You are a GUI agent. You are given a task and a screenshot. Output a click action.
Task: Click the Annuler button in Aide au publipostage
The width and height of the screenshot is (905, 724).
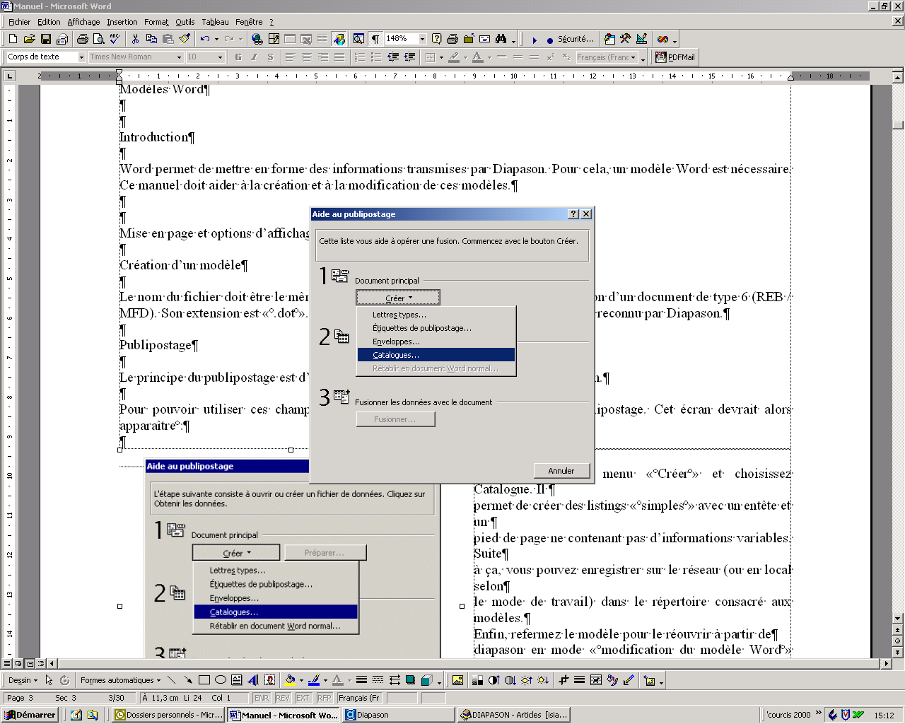coord(561,470)
